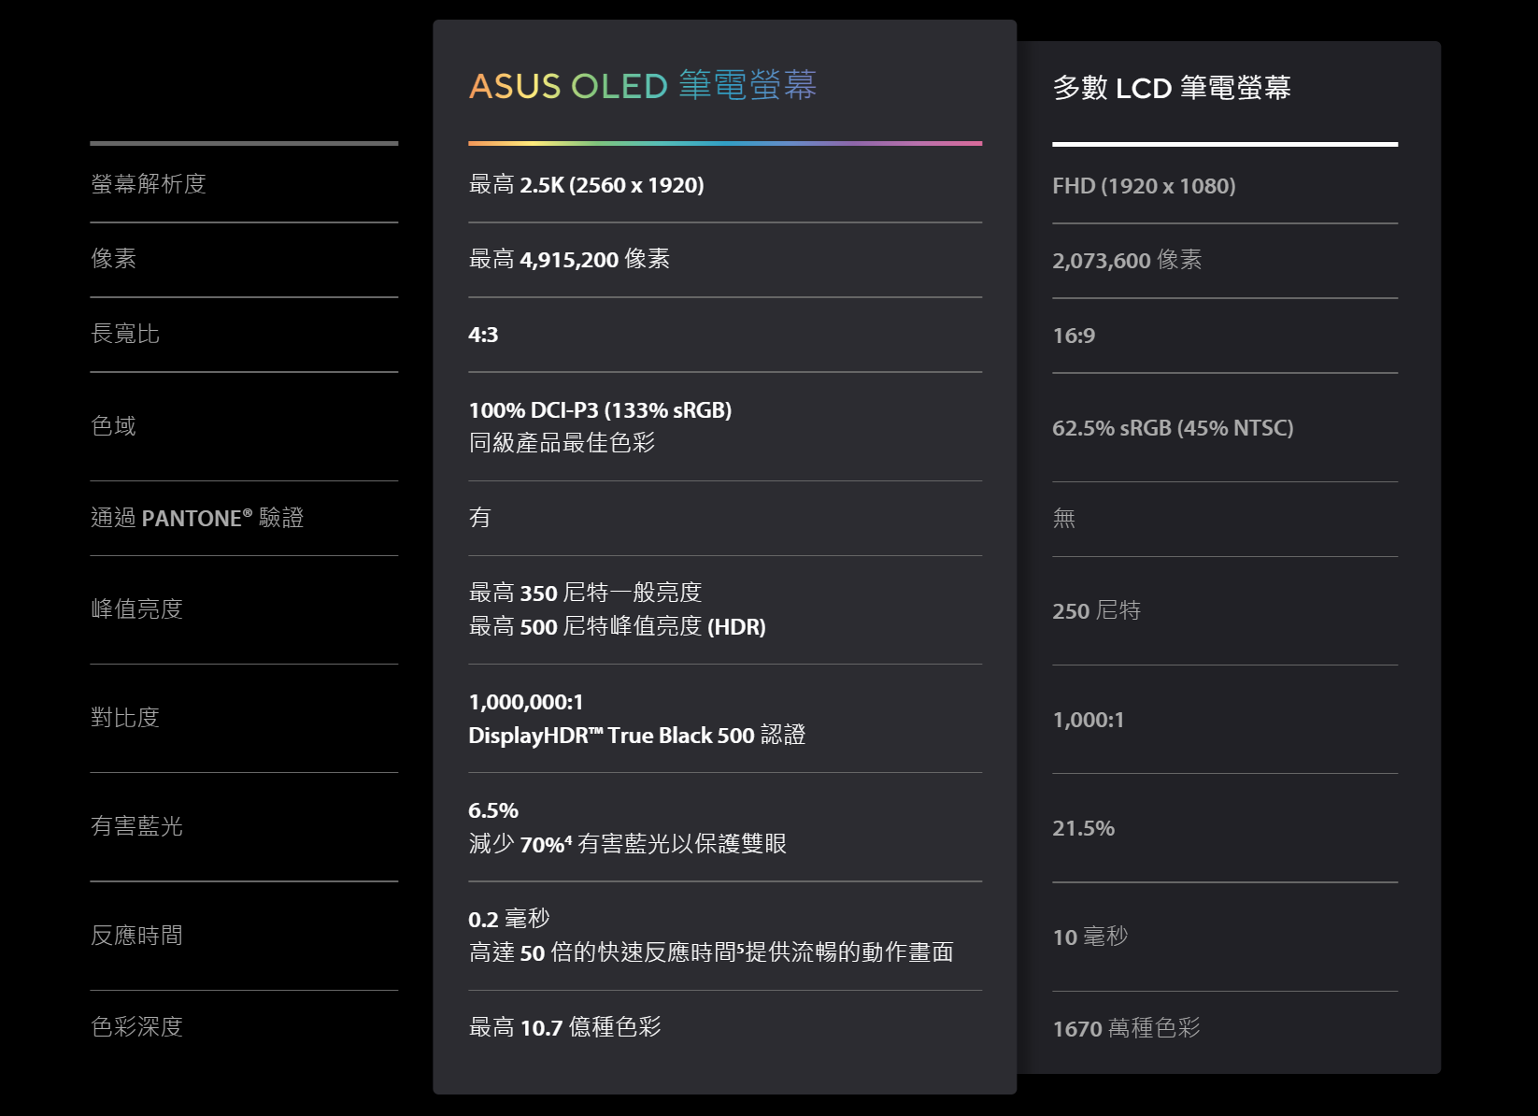This screenshot has height=1116, width=1538.
Task: Select the DisplayHDR True Black 500 認證 text
Action: (636, 736)
